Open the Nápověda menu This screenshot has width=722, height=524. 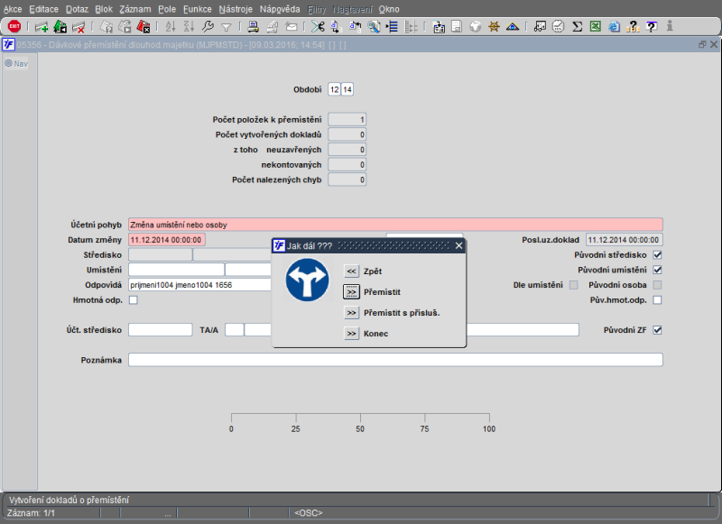280,9
